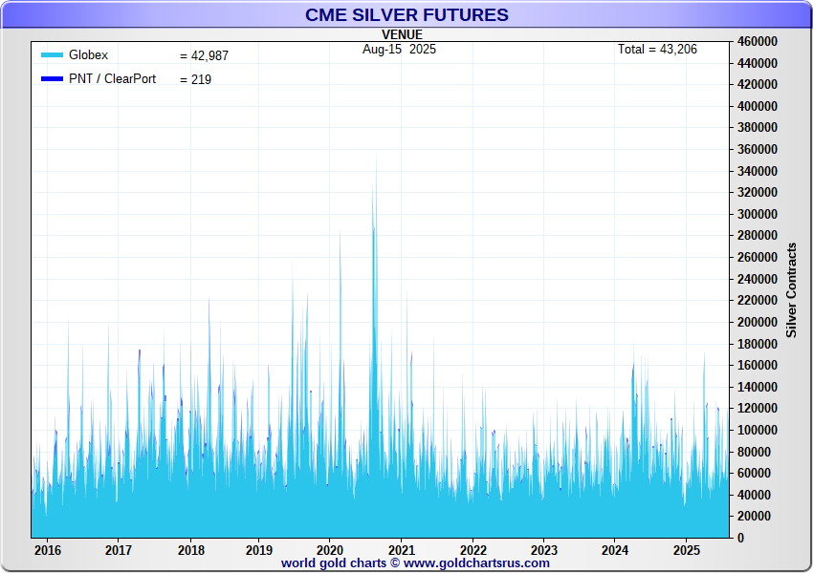The image size is (813, 573).
Task: Select the Globex legend label
Action: tap(88, 55)
